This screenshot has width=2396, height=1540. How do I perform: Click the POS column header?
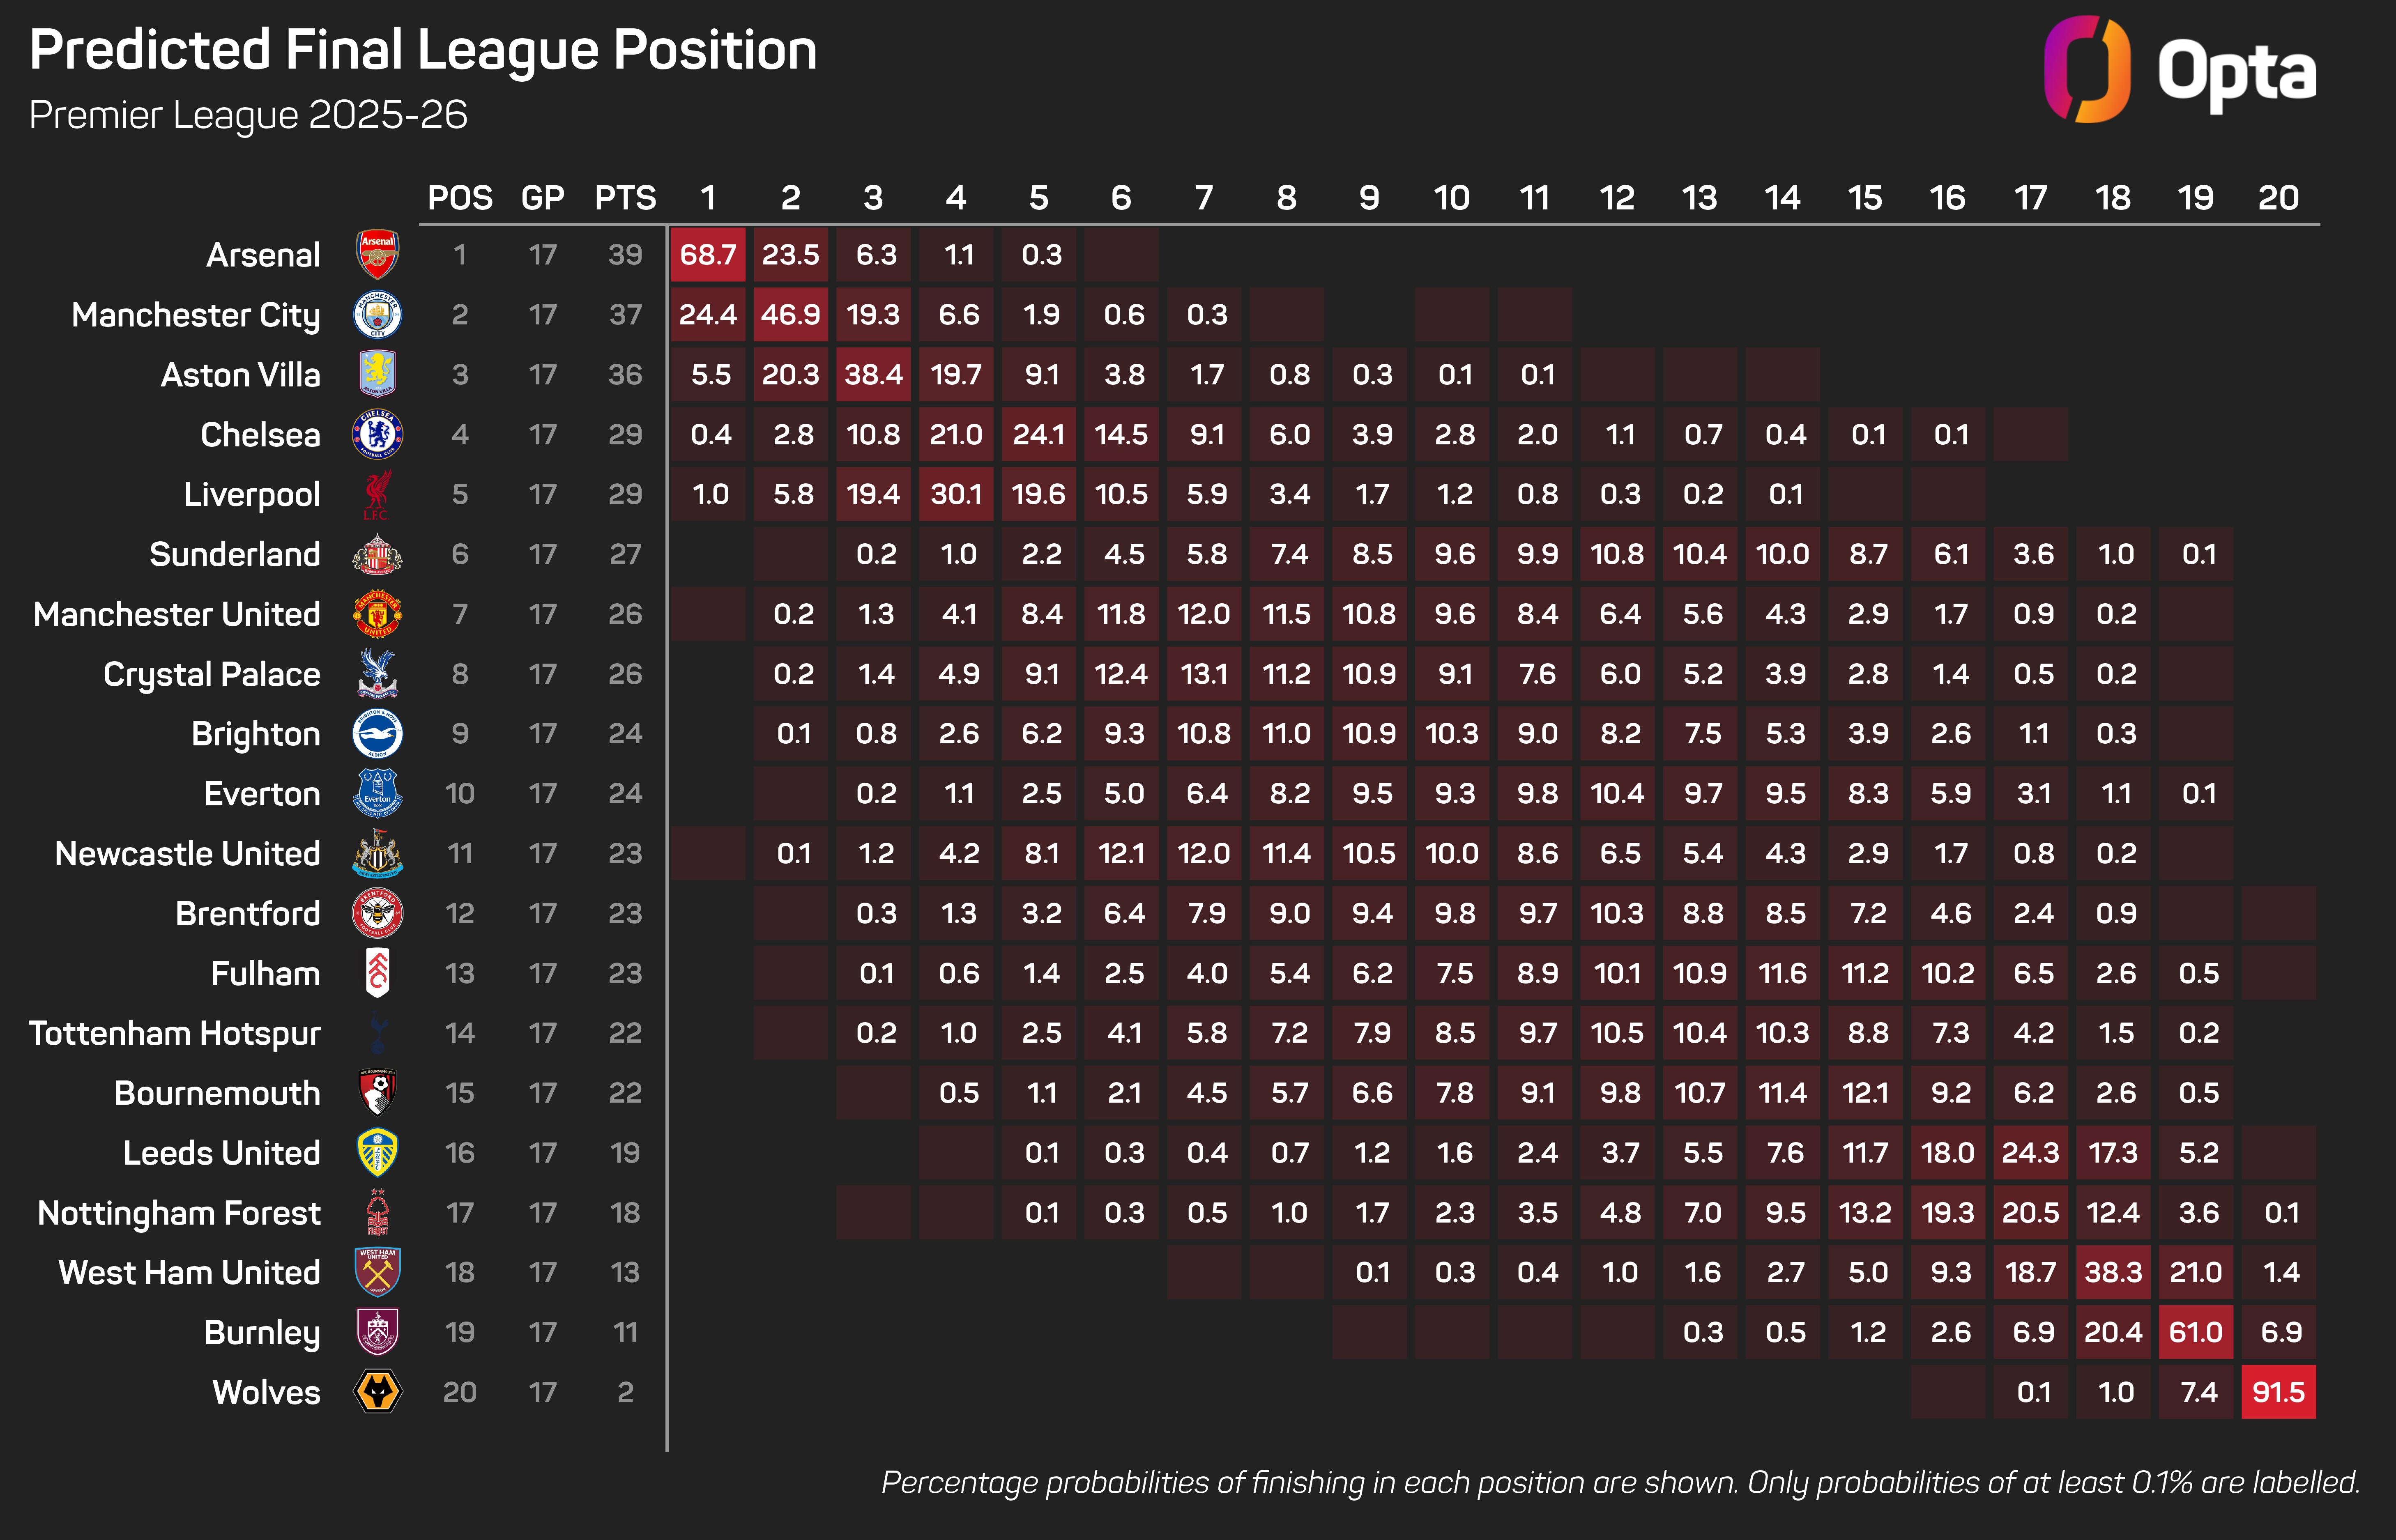pyautogui.click(x=460, y=198)
